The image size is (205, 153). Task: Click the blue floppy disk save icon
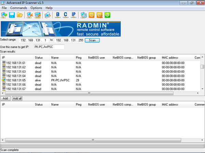(x=12, y=15)
